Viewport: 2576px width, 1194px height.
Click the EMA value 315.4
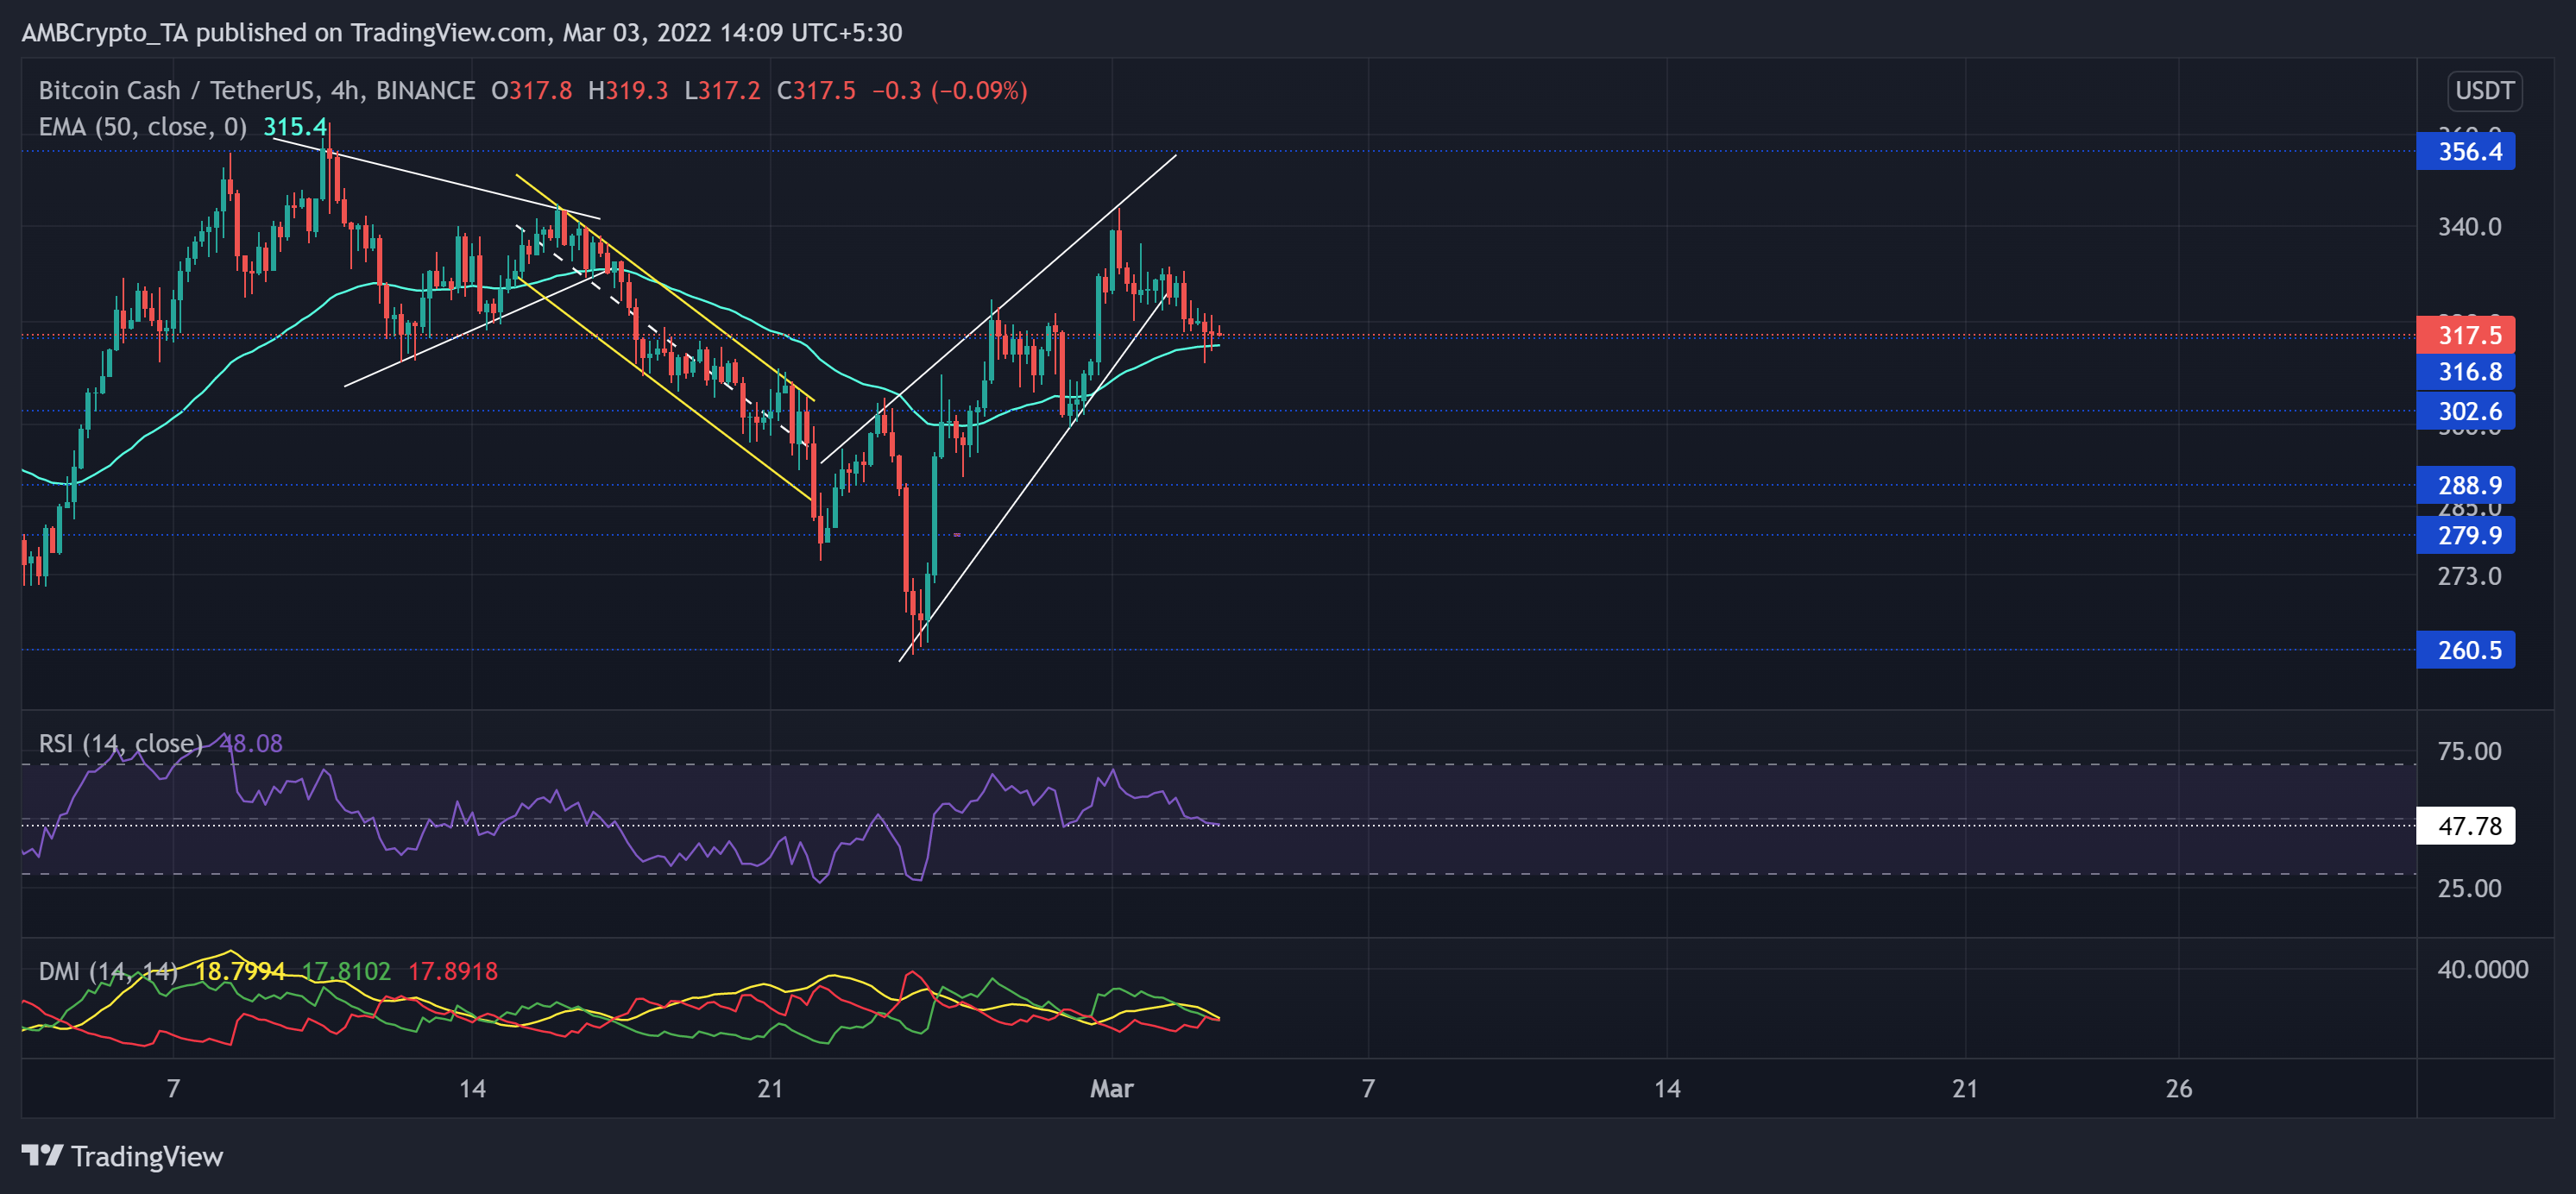(x=294, y=127)
